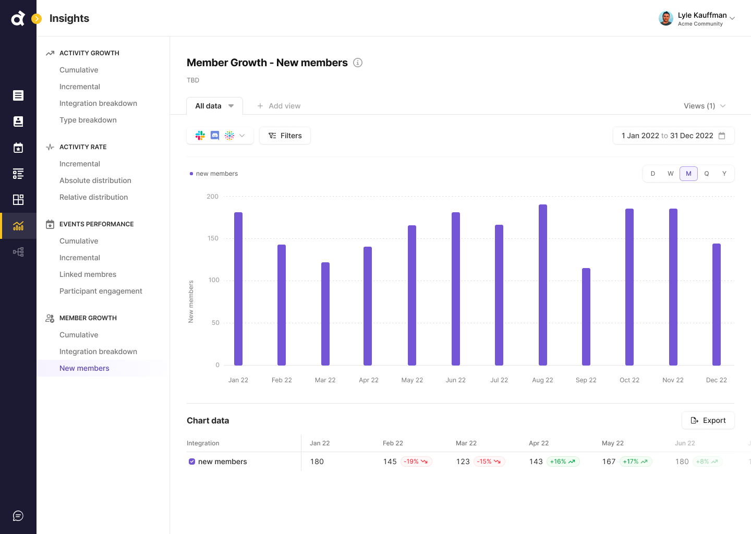Open the members contact icon in sidebar
This screenshot has width=751, height=534.
pyautogui.click(x=18, y=122)
